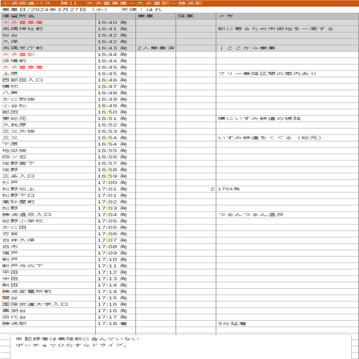Select the red 大多喜駅 stop name
359x359 pixels.
(x=18, y=55)
